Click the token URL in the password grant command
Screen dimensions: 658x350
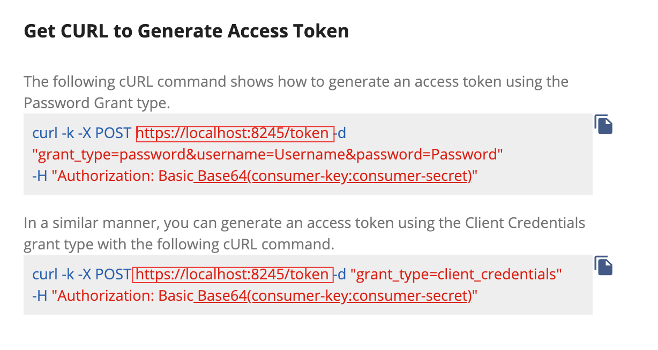[x=235, y=133]
